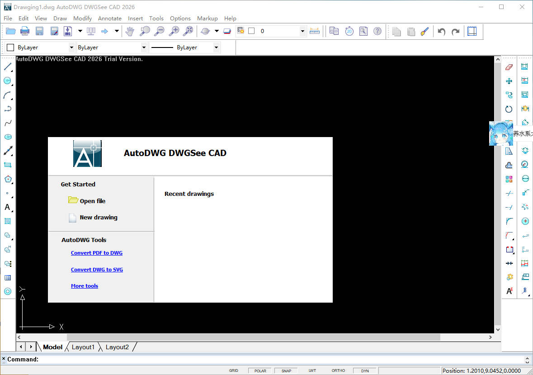
Task: Select the Arc draw tool
Action: (8, 95)
